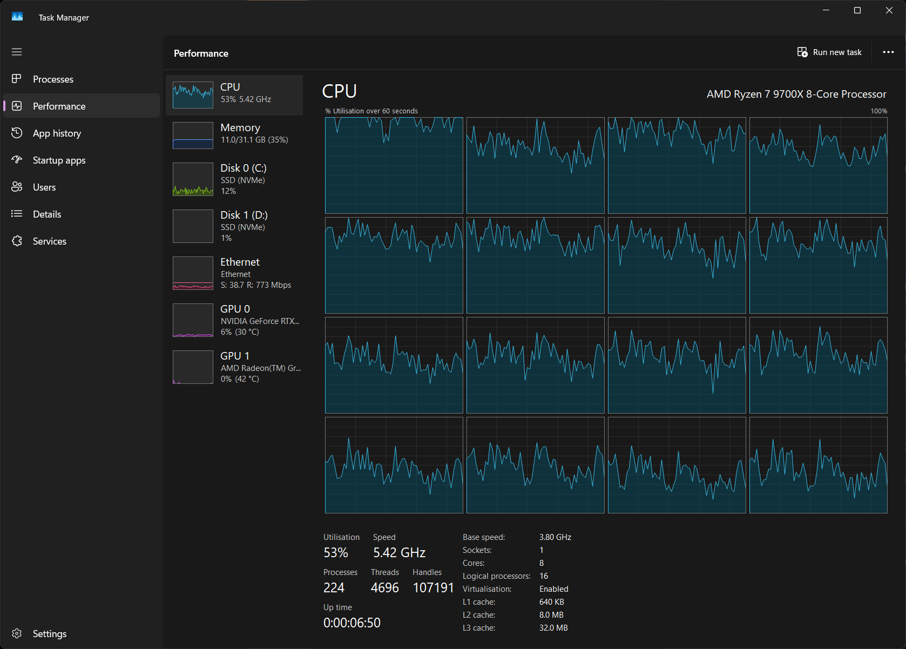
Task: Click the first logical processor graph
Action: pyautogui.click(x=394, y=165)
